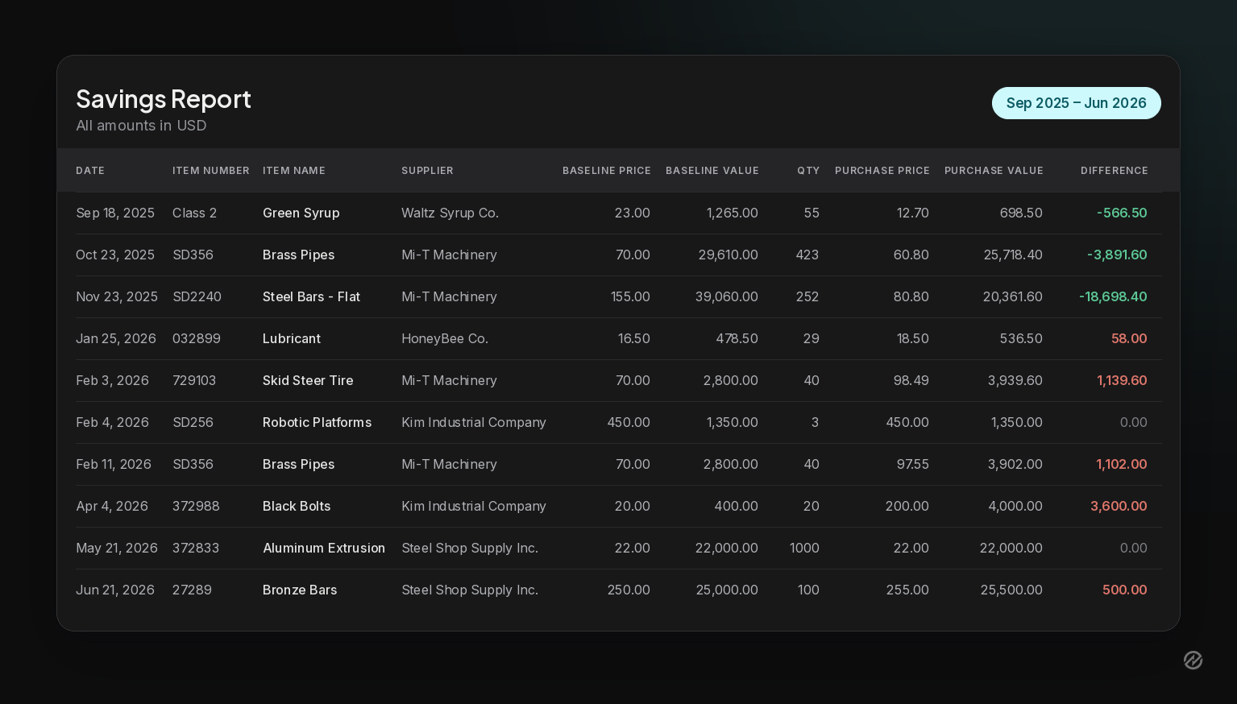Click the All amounts in USD subtitle
Screen dimensions: 1237x704
[x=141, y=126]
